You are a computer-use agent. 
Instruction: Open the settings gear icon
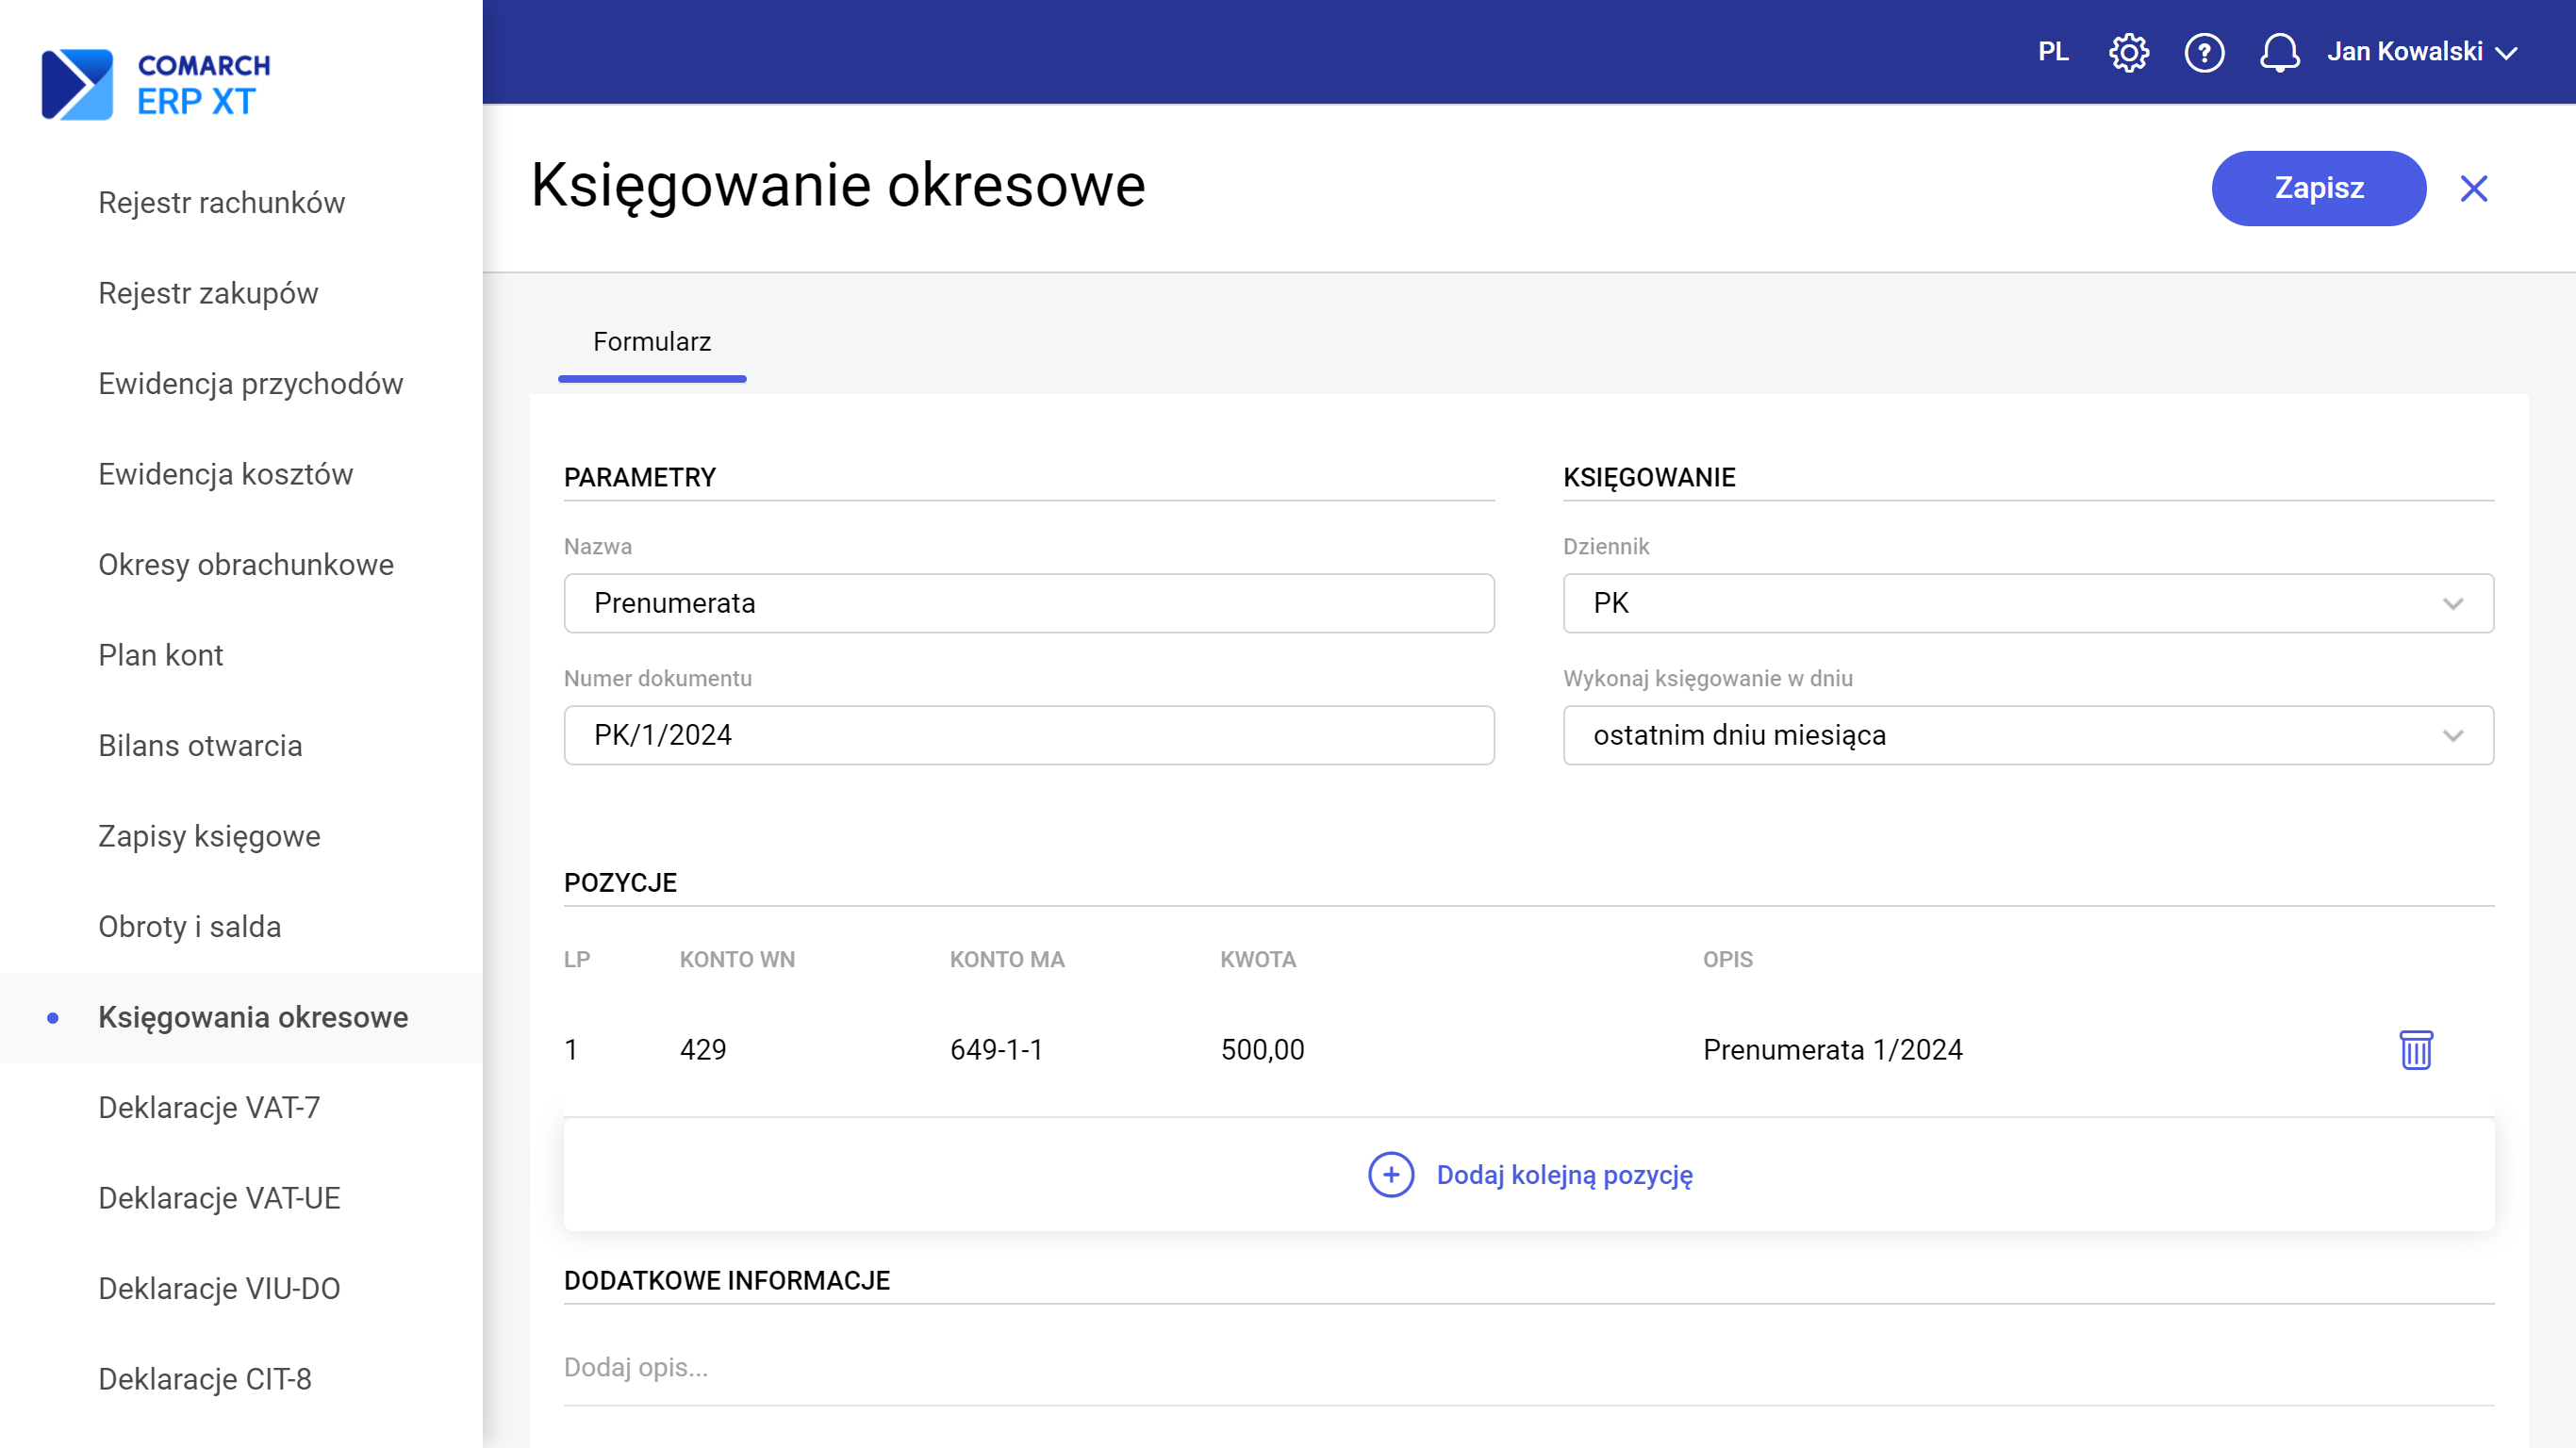pos(2128,52)
